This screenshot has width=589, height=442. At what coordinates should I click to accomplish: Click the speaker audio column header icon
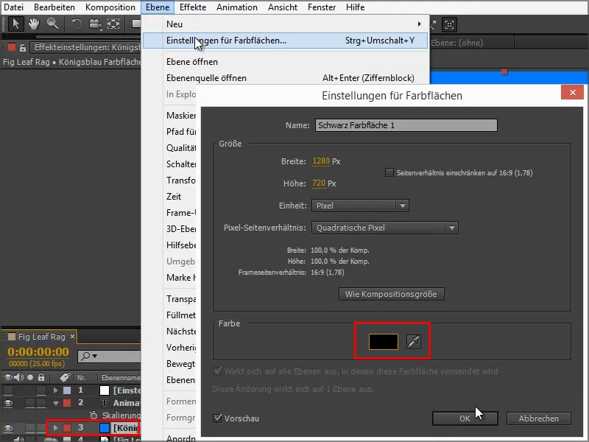[x=19, y=377]
